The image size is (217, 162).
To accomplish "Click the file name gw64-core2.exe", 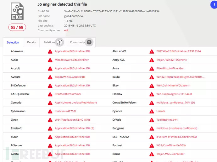I will tap(74, 16).
